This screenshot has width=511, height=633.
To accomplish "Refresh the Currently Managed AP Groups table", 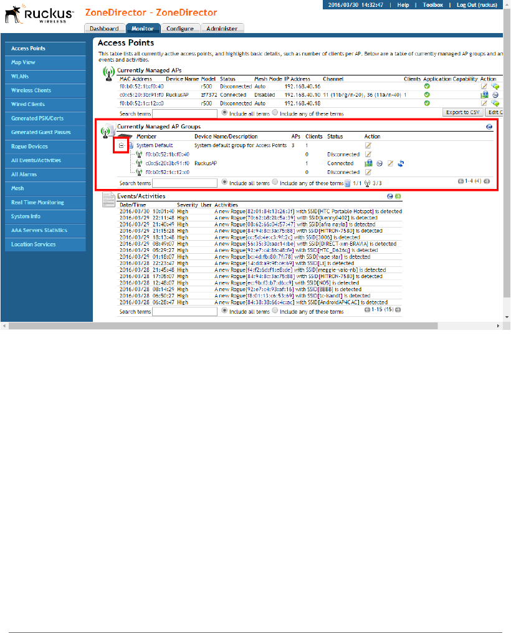I will (489, 127).
